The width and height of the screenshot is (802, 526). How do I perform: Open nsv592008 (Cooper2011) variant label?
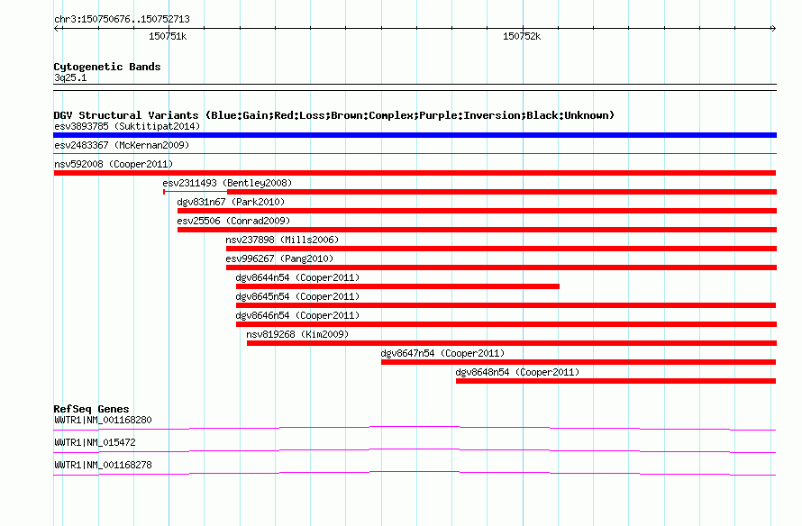pos(114,164)
